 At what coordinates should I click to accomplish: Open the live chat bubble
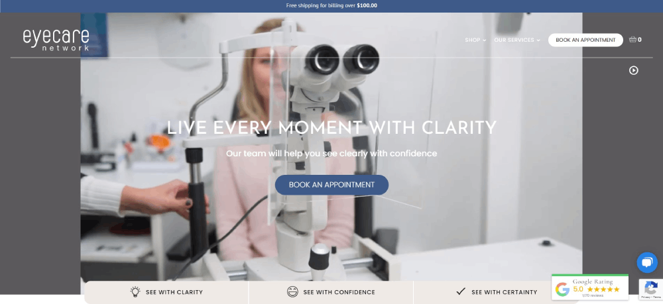point(647,263)
